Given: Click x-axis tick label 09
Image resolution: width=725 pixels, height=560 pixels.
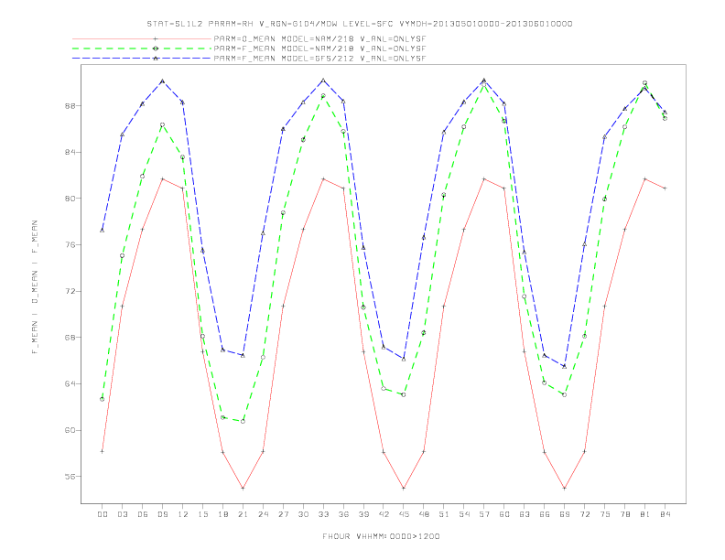Looking at the screenshot, I should 162,514.
